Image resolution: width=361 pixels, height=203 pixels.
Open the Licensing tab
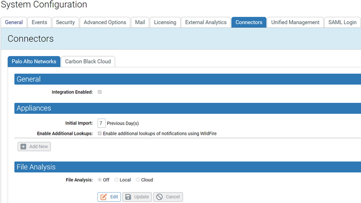pyautogui.click(x=165, y=22)
